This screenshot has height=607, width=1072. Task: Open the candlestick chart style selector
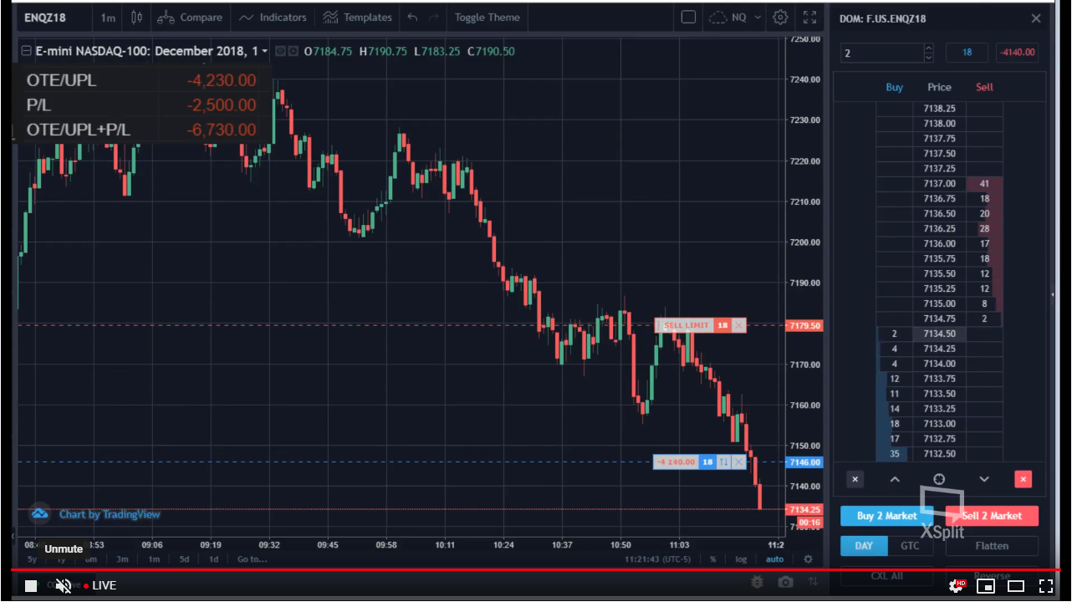137,18
